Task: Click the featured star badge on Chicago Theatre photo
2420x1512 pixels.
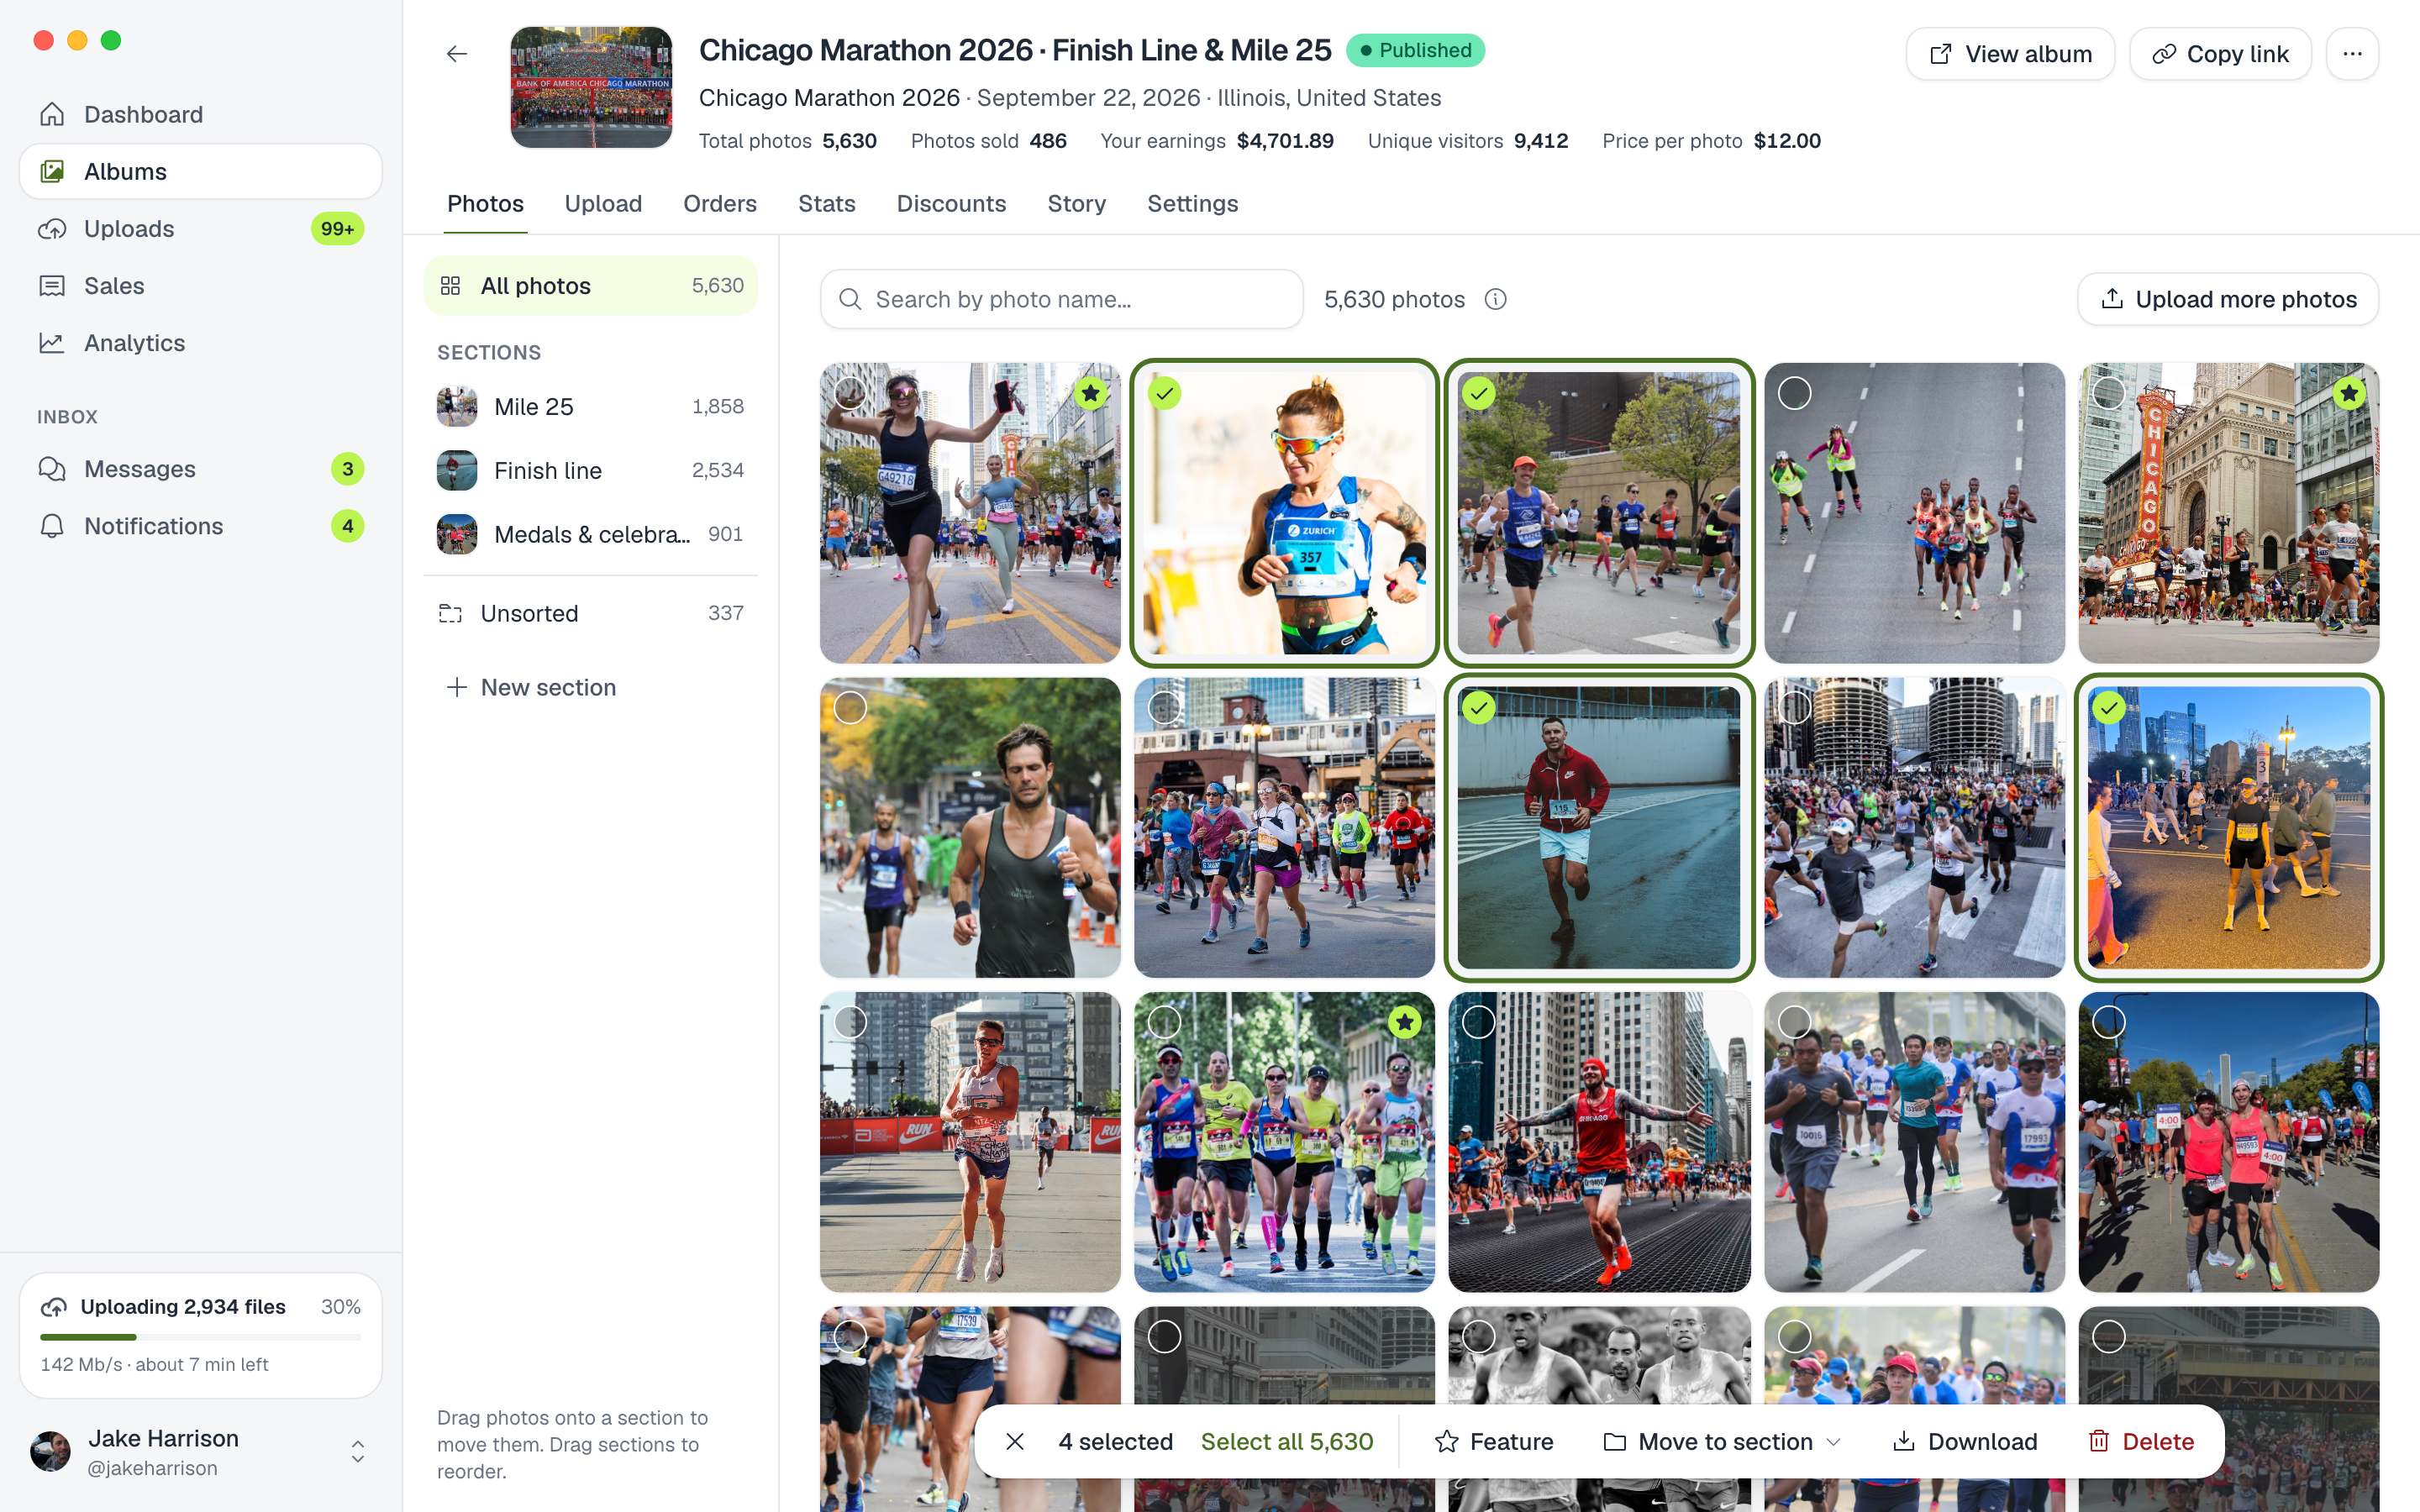Action: point(2349,393)
